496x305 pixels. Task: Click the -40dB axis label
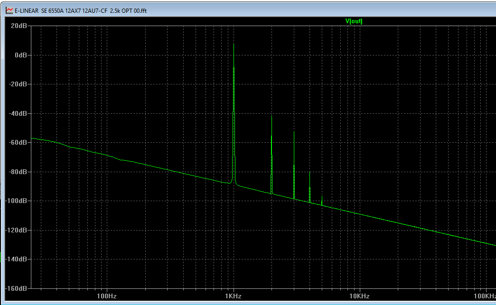pos(18,113)
